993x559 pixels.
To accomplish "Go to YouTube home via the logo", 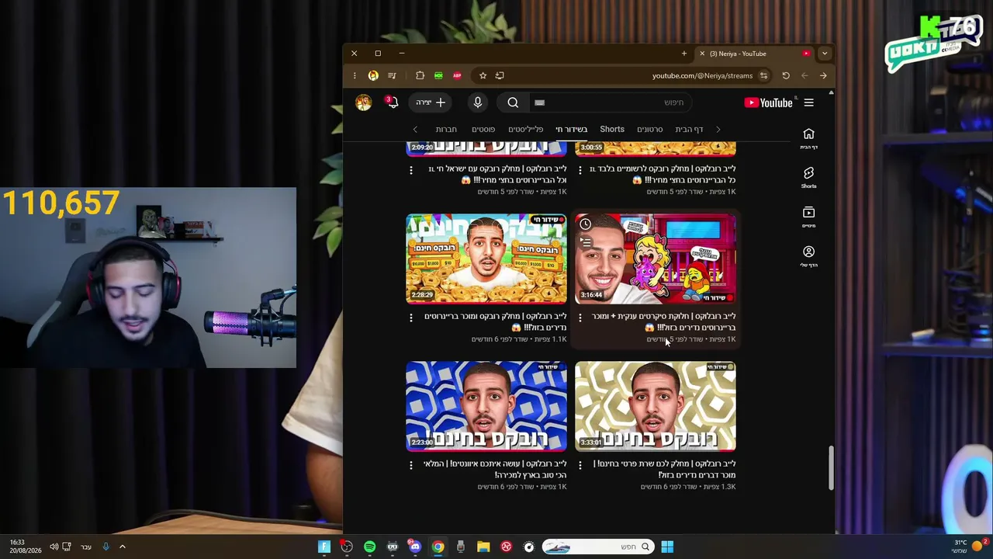I will (x=768, y=102).
